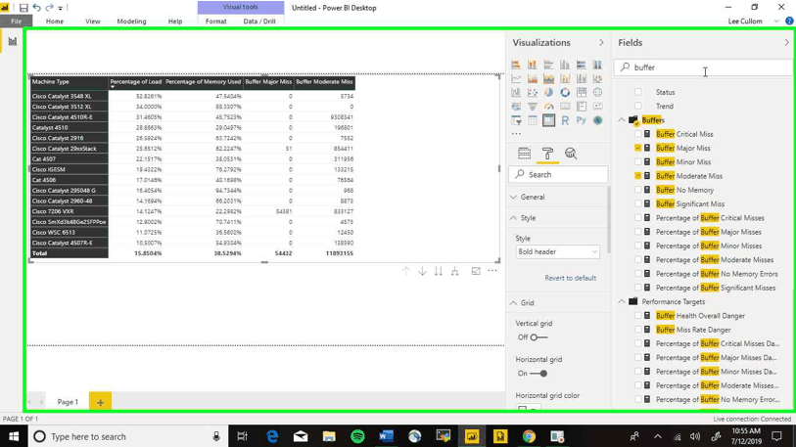
Task: Select the clustered bar chart visual
Action: (548, 65)
